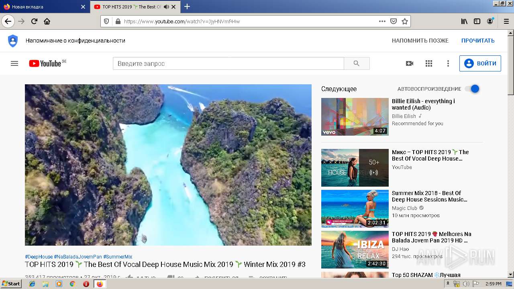
Task: Open Billie Eilish everything i wanted thumbnail
Action: pos(355,117)
